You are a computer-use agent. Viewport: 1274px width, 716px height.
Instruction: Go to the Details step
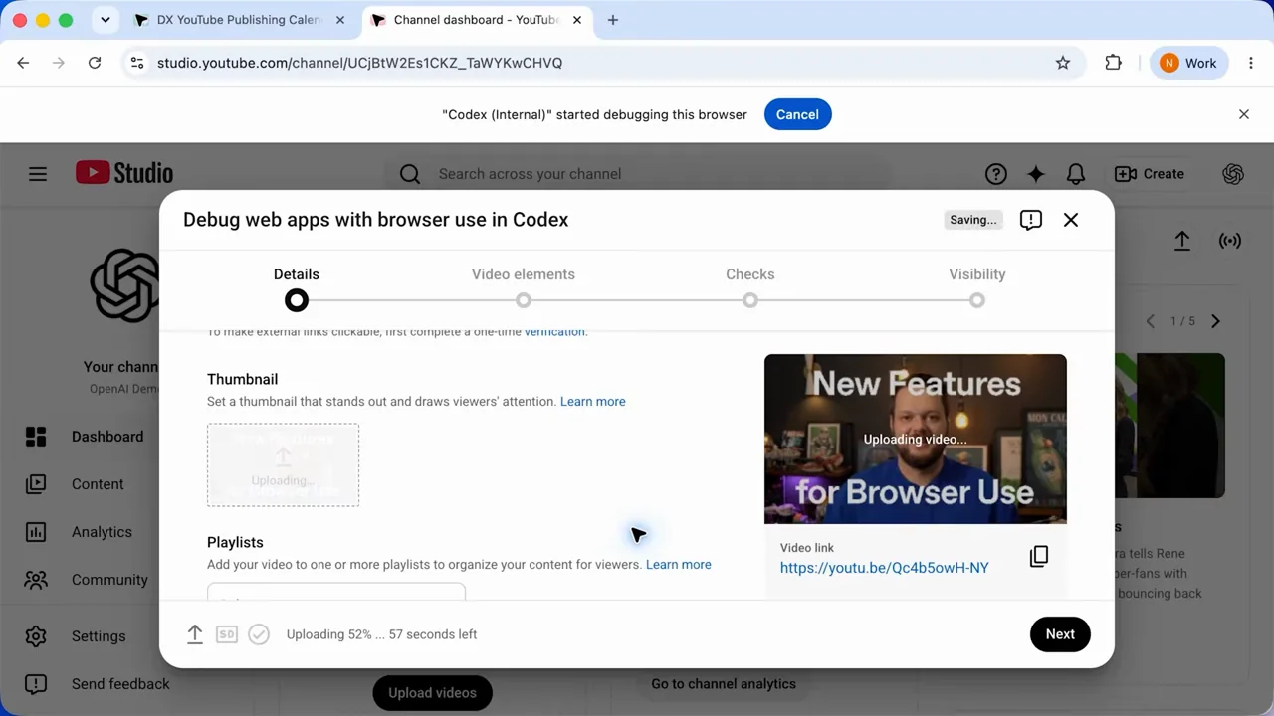pos(297,287)
